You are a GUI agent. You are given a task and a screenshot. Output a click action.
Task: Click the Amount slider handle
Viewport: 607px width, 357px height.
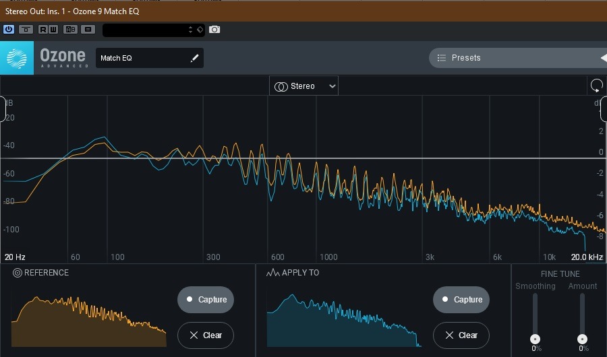(x=582, y=339)
